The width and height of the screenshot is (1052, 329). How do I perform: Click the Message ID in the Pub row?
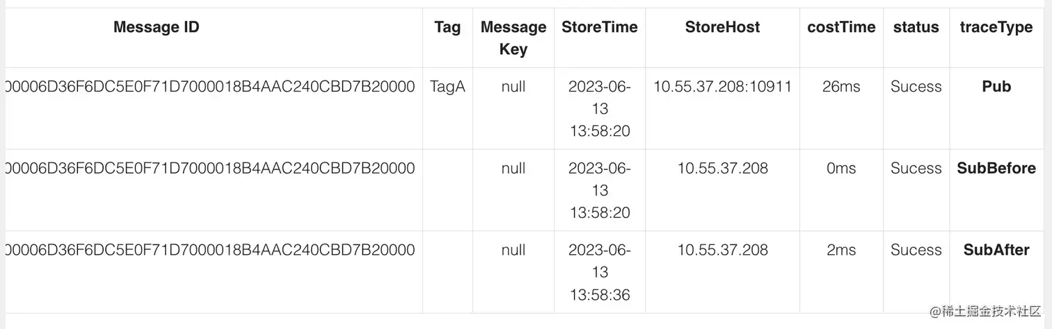(x=210, y=87)
